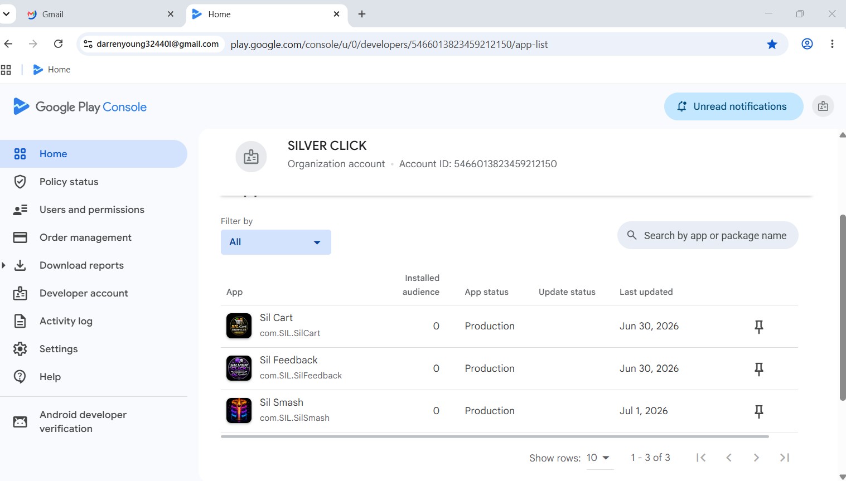Open the Home sidebar item

coord(94,154)
